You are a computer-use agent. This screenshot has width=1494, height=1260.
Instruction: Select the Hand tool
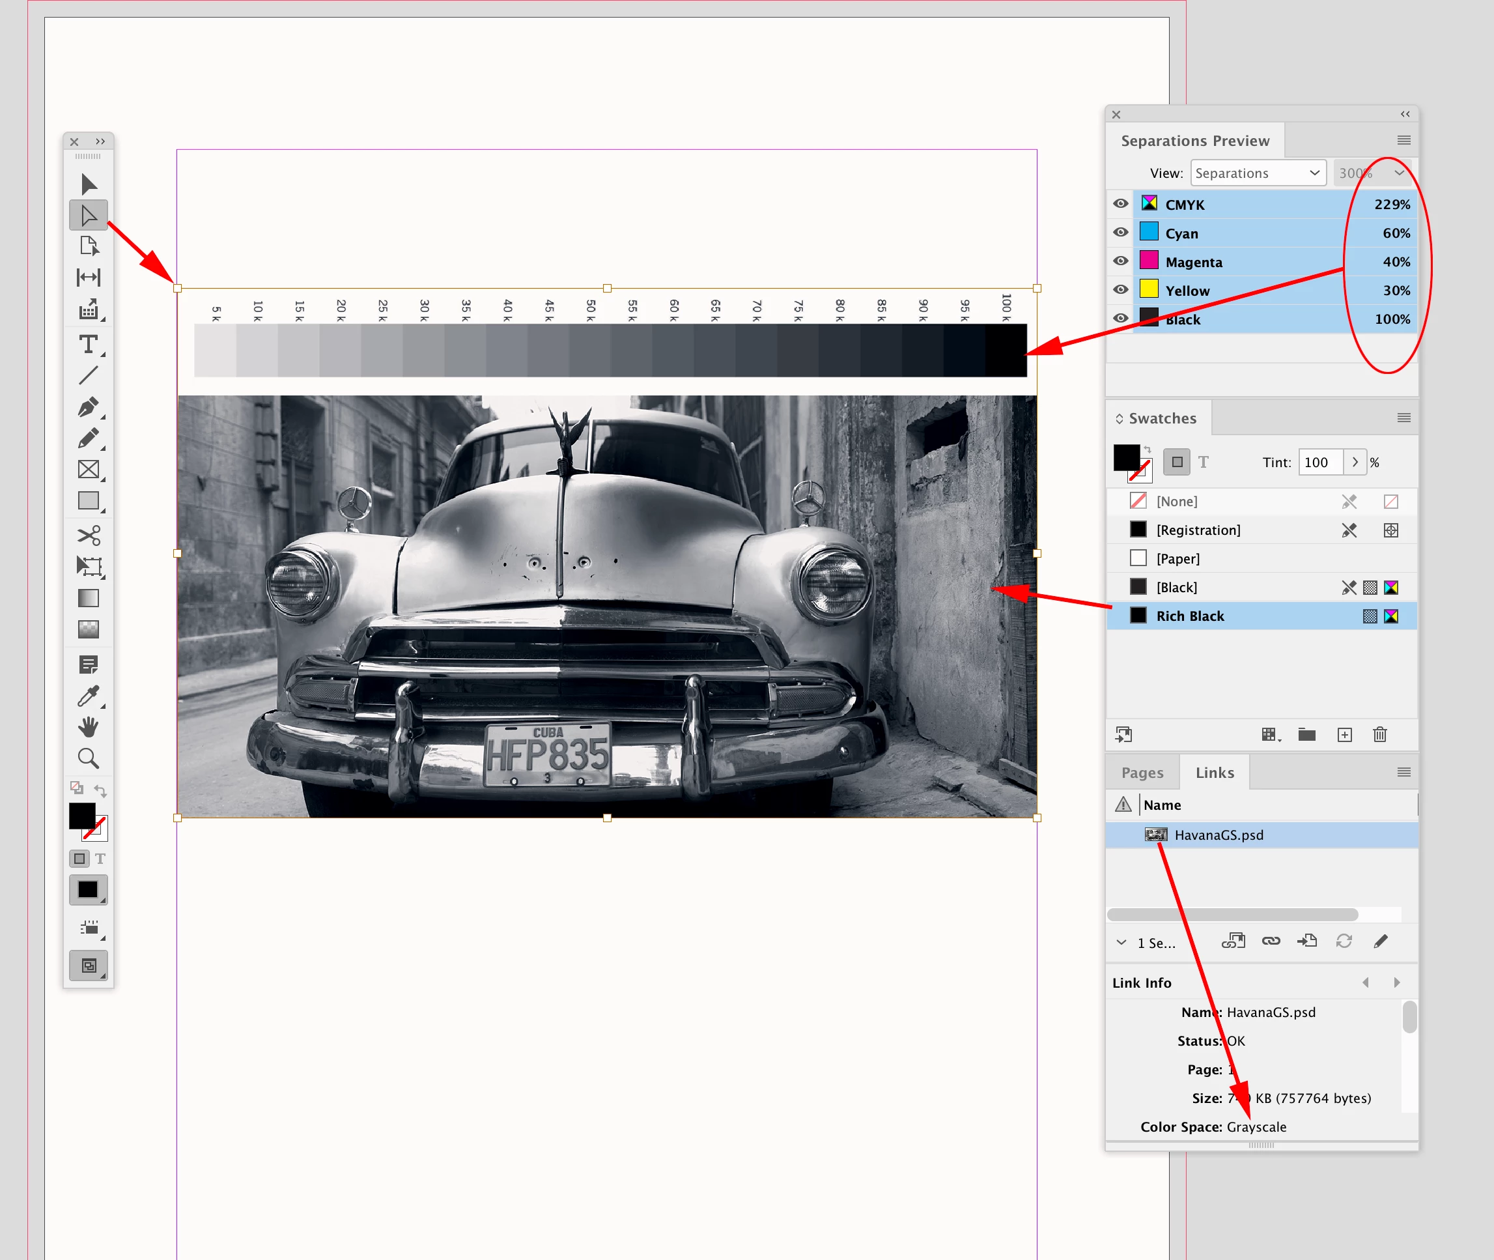[89, 727]
